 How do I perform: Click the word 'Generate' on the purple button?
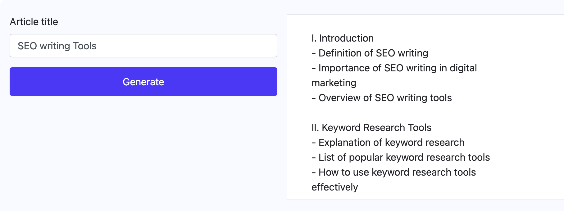point(143,81)
